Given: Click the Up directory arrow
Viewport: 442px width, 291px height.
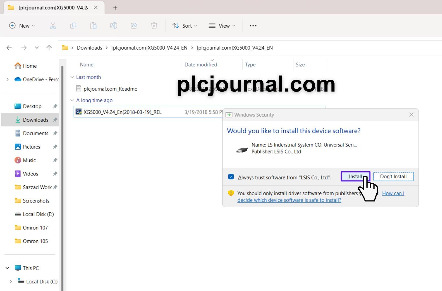Looking at the screenshot, I should (x=49, y=48).
